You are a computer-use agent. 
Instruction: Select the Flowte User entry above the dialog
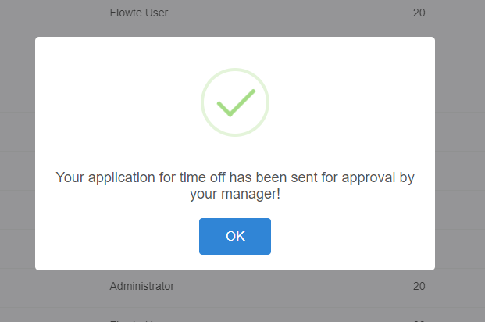[139, 13]
